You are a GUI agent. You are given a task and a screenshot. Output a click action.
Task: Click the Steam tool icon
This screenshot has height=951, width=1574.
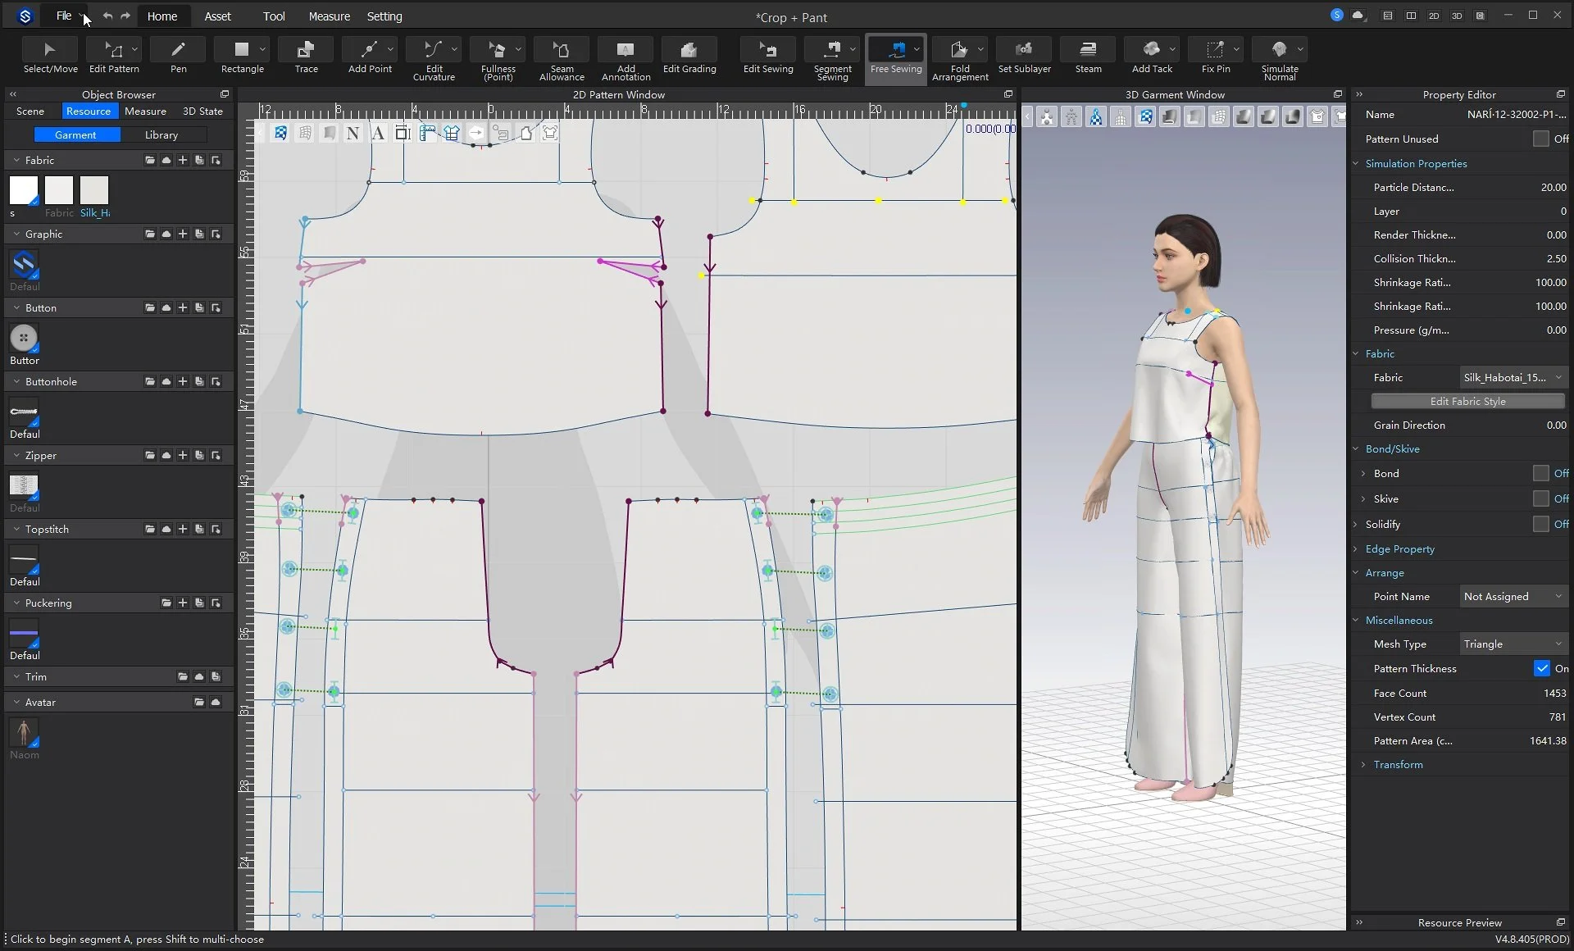point(1088,56)
